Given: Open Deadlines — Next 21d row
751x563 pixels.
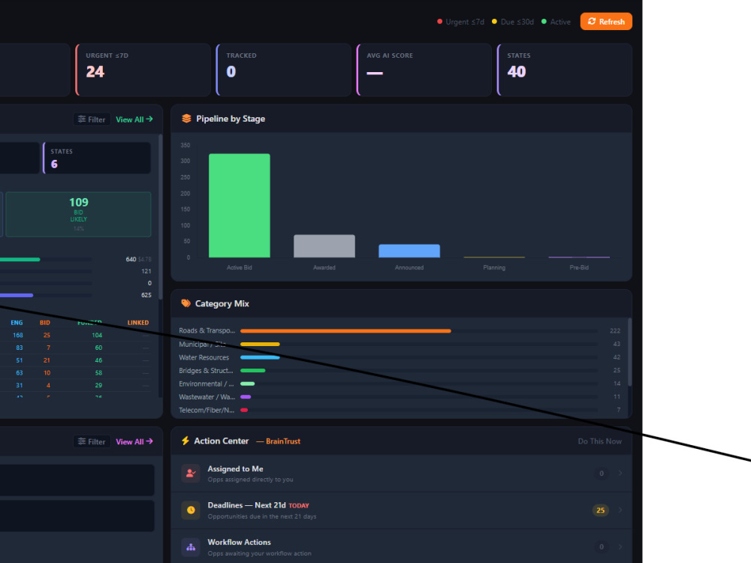Looking at the screenshot, I should (x=401, y=510).
